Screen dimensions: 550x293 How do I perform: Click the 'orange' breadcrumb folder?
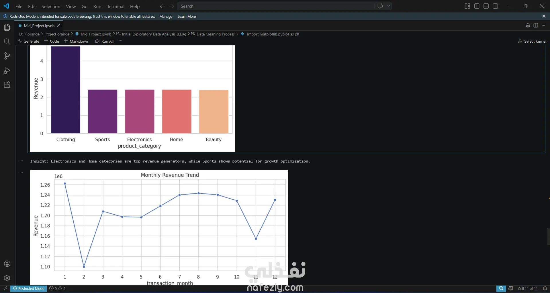34,34
